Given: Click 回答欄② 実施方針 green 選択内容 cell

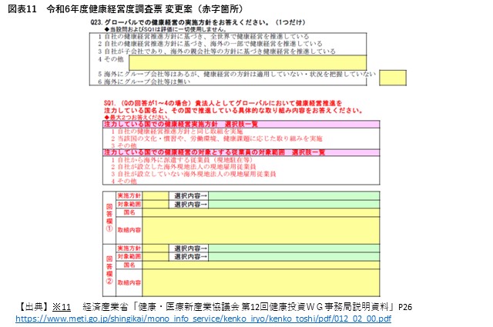Looking at the screenshot, I should coord(293,249).
